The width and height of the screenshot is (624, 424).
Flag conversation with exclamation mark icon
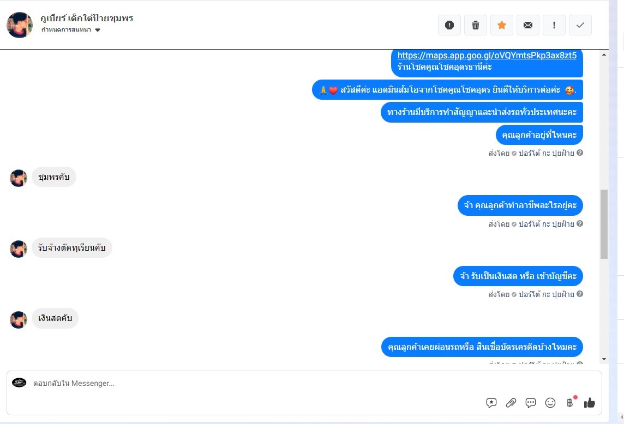click(554, 25)
